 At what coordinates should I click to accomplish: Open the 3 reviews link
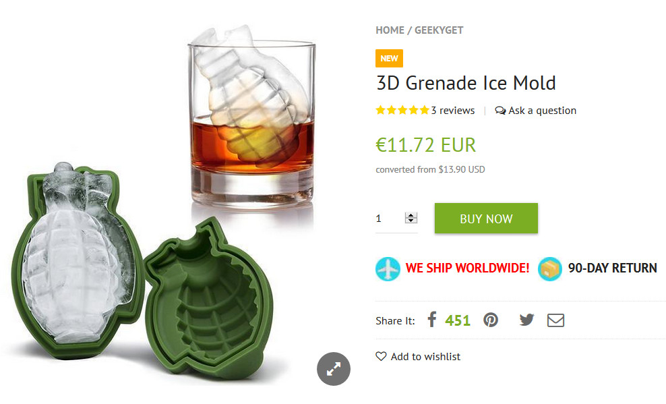(x=453, y=111)
